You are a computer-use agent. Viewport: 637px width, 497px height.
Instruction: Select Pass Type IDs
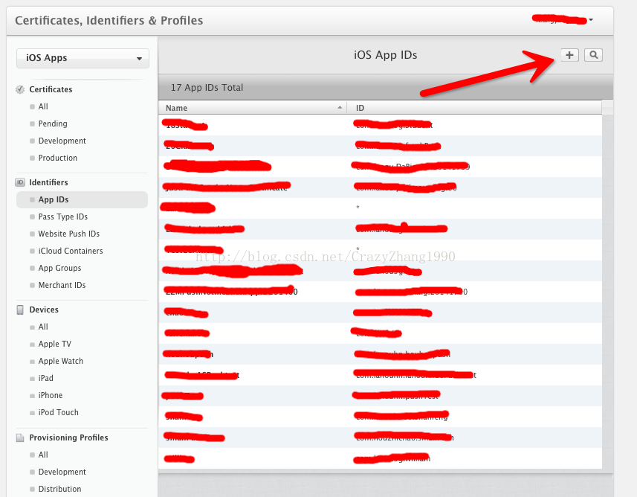tap(63, 217)
